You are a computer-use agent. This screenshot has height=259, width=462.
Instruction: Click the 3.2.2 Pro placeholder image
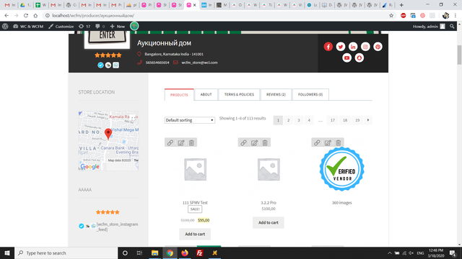pyautogui.click(x=269, y=170)
